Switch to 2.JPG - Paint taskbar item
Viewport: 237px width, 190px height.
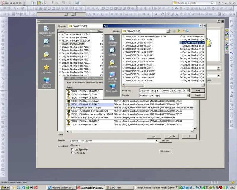click(x=119, y=188)
